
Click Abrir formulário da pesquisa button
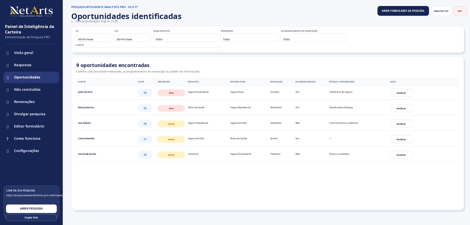pyautogui.click(x=403, y=11)
